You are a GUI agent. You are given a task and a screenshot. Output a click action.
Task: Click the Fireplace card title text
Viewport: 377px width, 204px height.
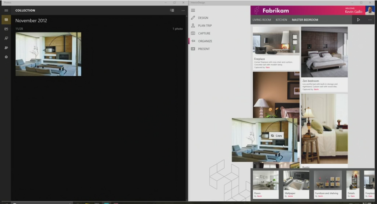pos(260,59)
